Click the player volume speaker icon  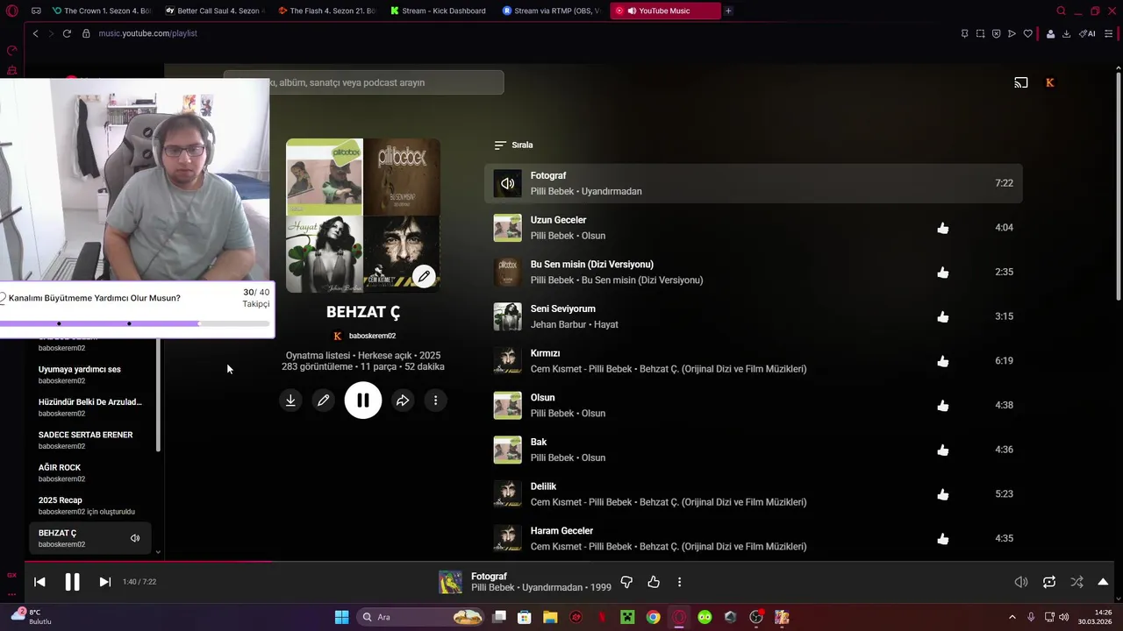tap(1021, 582)
